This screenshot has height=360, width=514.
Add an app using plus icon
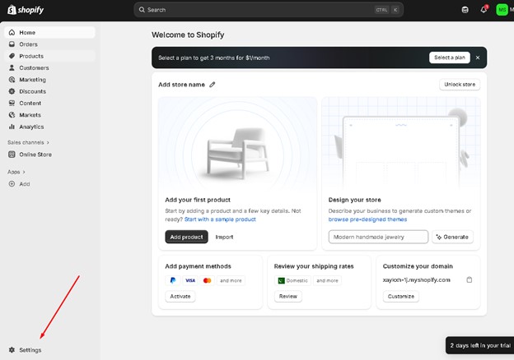point(12,184)
